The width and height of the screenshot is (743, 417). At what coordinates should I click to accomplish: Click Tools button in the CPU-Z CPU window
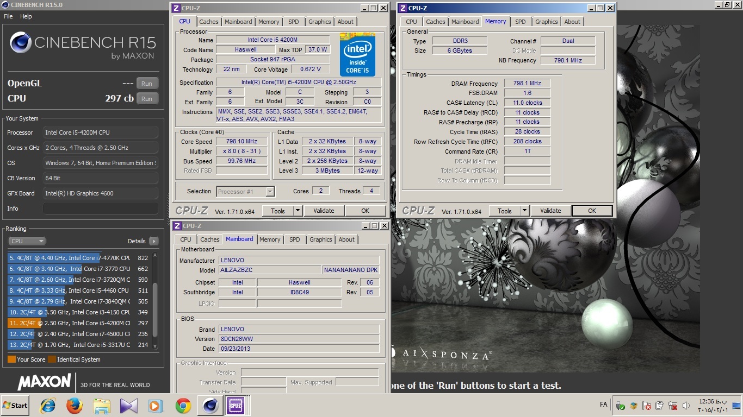pos(278,211)
